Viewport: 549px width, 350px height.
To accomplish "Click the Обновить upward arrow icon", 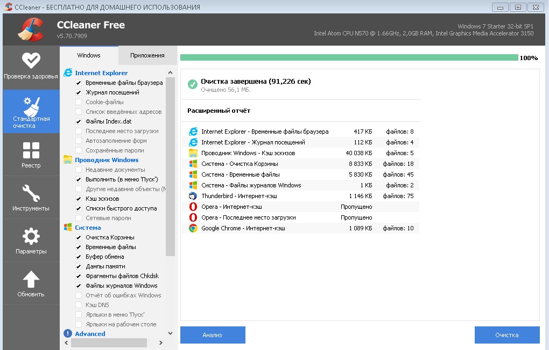I will pos(31,280).
